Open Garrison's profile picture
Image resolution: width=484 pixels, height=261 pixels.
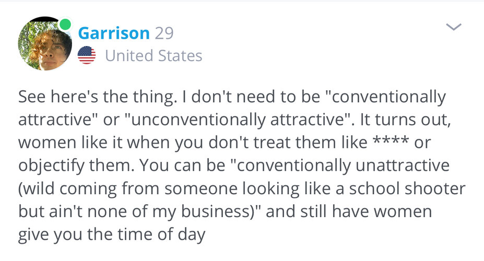click(45, 43)
